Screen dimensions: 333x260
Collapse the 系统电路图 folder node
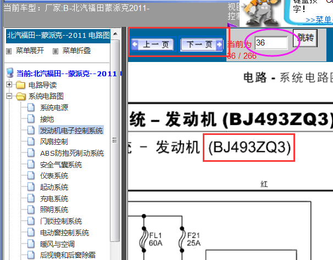(9, 96)
